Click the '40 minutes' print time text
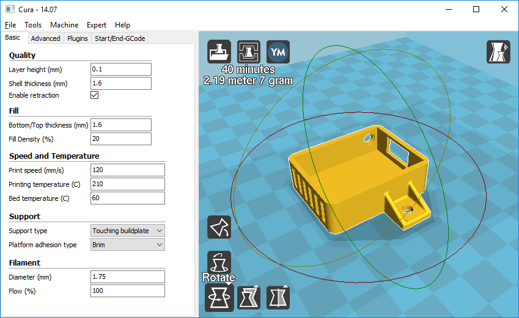 click(248, 70)
